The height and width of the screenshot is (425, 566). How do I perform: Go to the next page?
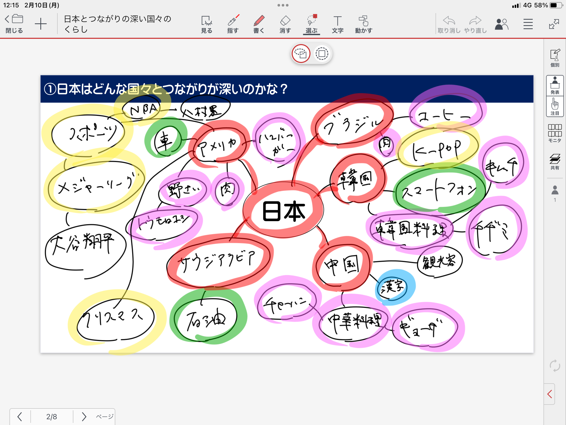[x=84, y=416]
